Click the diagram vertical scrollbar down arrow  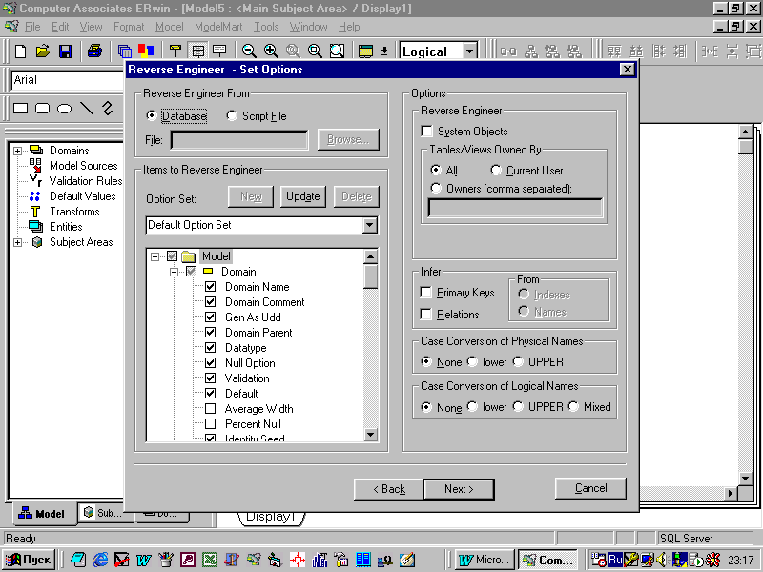coord(745,479)
